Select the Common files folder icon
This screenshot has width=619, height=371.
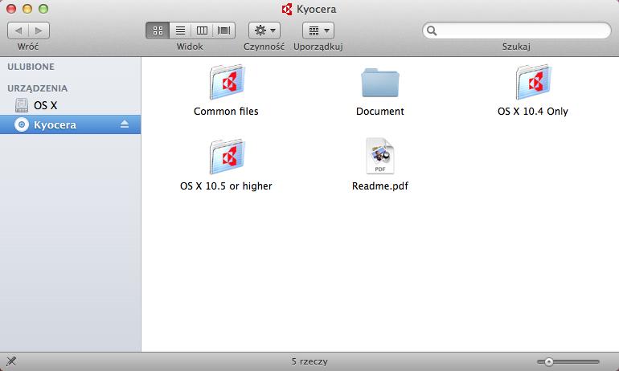227,83
